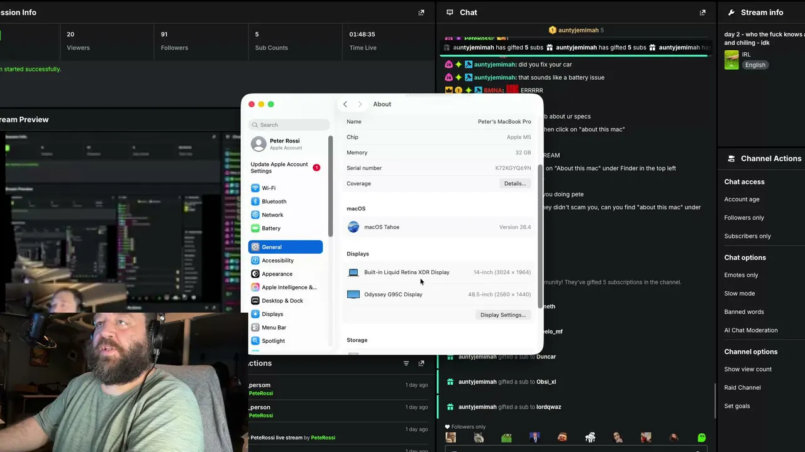Click the name Peter's MacBook Pro
This screenshot has height=452, width=805.
coord(504,122)
